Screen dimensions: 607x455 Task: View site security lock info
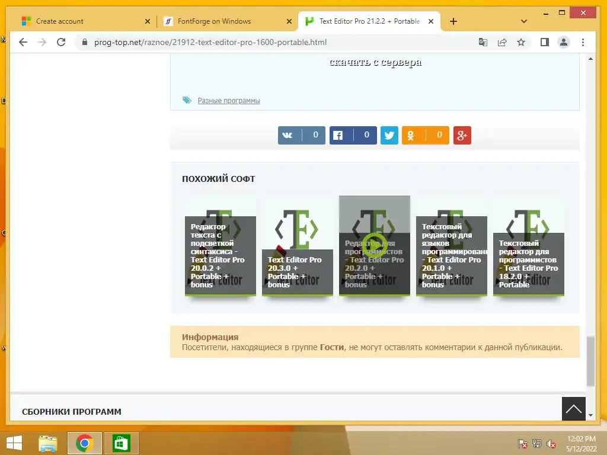coord(85,42)
